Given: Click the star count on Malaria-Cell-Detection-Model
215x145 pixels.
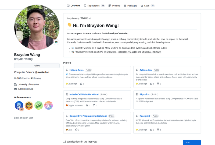Looking at the screenshot, I should point(88,105).
